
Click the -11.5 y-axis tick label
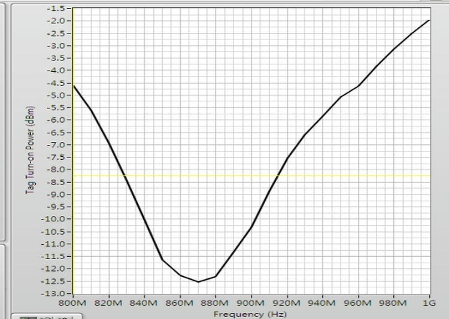point(54,256)
